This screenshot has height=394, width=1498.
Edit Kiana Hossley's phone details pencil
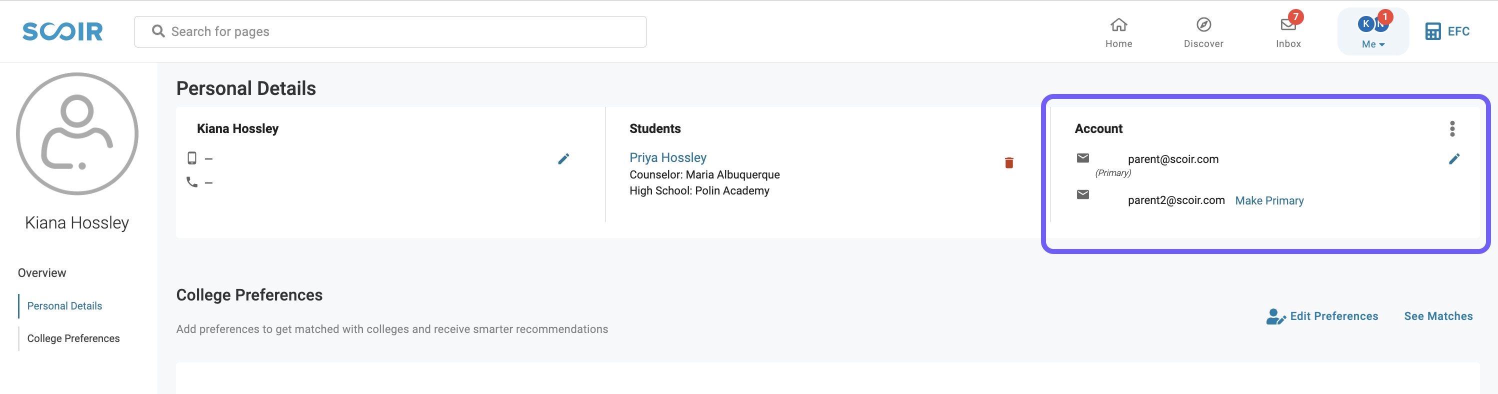(x=563, y=158)
